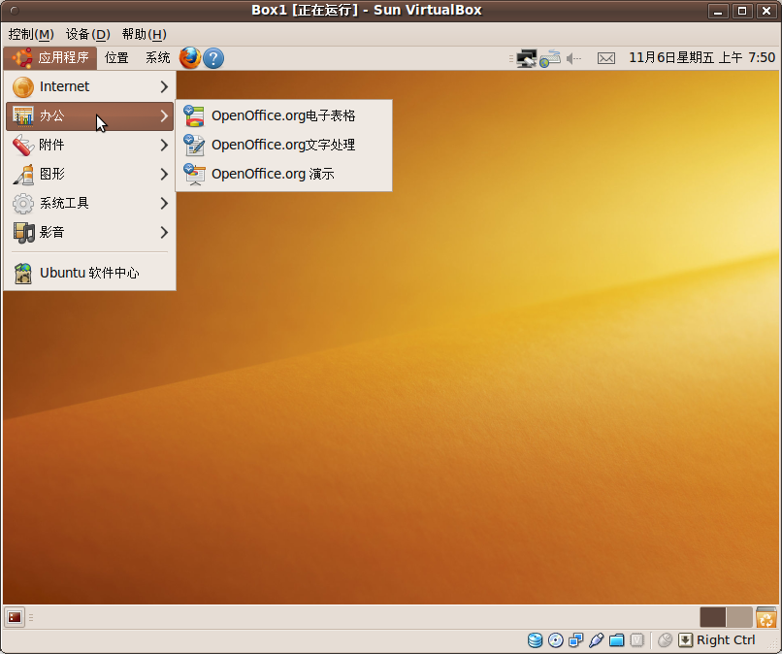The width and height of the screenshot is (782, 654).
Task: Switch to the second workspace
Action: (739, 617)
